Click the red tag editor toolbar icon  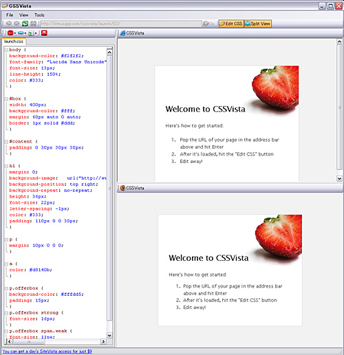[x=10, y=33]
